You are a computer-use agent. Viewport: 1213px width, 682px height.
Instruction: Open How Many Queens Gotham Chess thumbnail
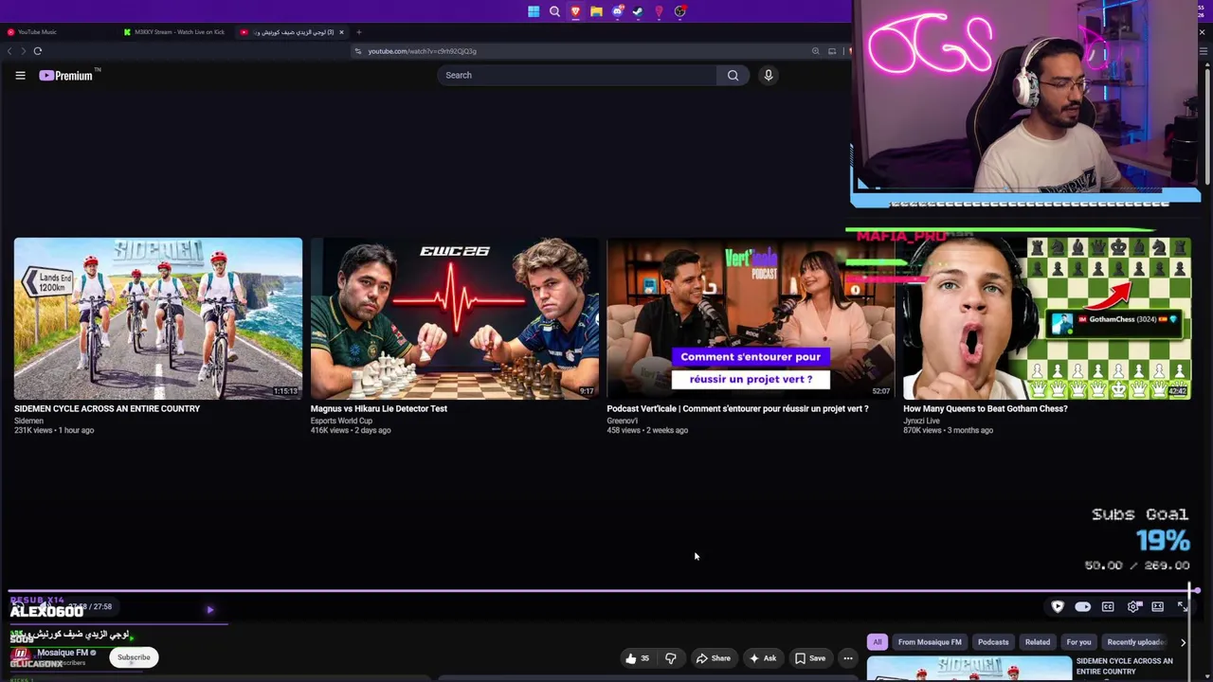point(1047,318)
